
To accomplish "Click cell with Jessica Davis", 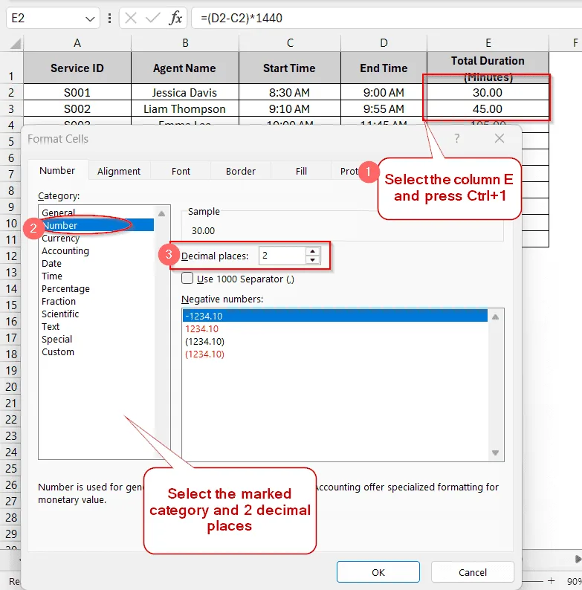I will point(185,92).
